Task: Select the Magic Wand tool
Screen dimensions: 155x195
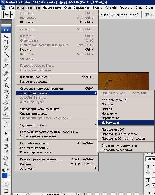Action: [6, 54]
